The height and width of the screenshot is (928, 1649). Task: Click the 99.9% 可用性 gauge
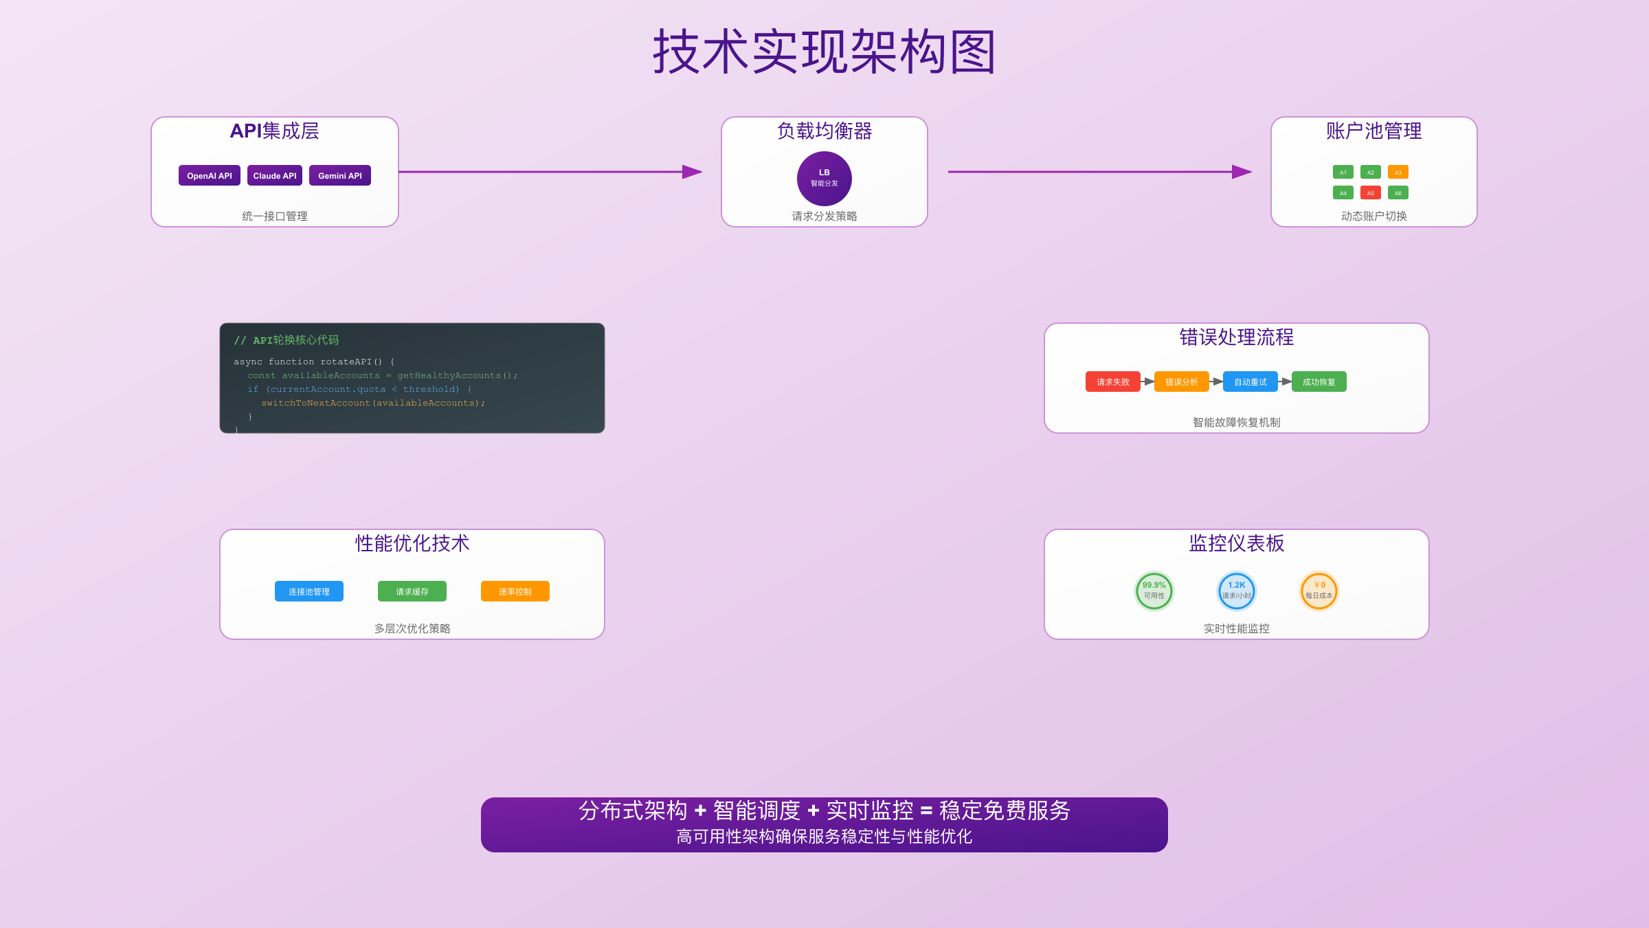(1154, 591)
